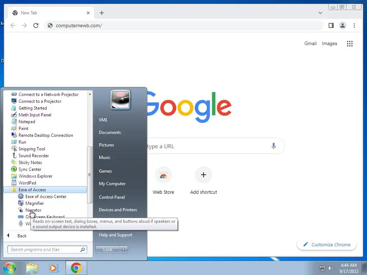367x275 pixels.
Task: Open Games from the Start menu
Action: point(105,171)
